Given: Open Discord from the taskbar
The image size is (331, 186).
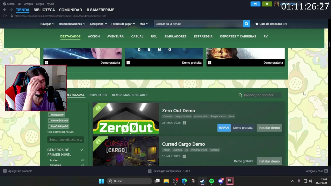Looking at the screenshot, I should click(x=221, y=181).
